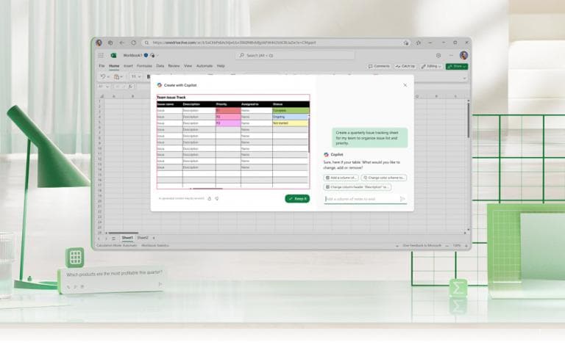Click the thumbs up feedback icon

210,198
